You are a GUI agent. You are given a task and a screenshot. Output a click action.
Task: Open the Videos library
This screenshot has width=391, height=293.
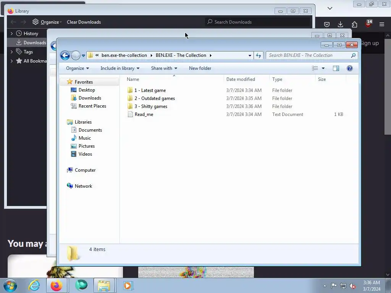85,154
